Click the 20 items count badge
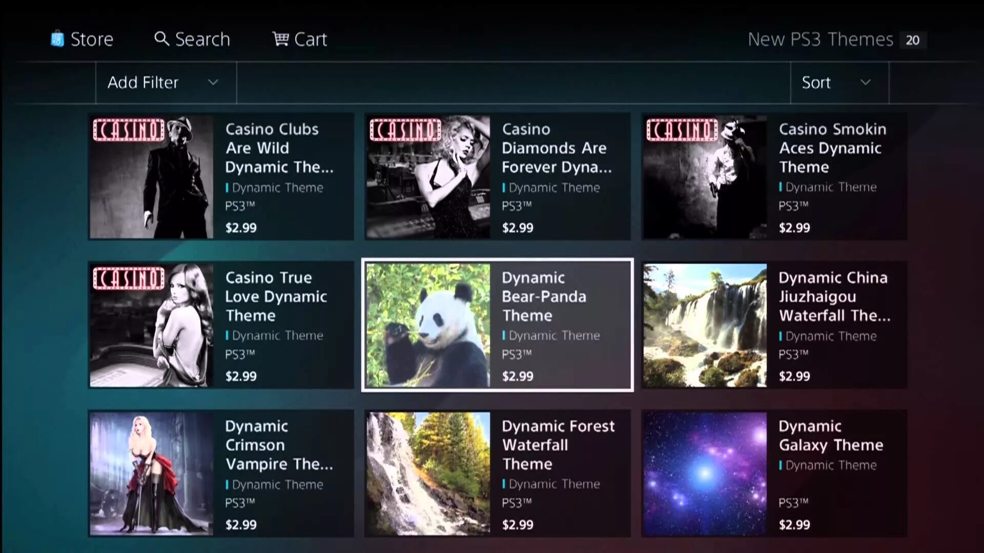The width and height of the screenshot is (984, 553). [x=913, y=40]
